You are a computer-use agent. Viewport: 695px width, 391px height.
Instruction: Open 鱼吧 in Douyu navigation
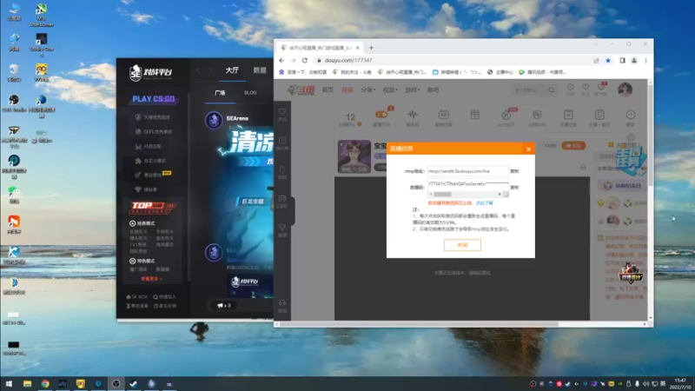pyautogui.click(x=433, y=90)
